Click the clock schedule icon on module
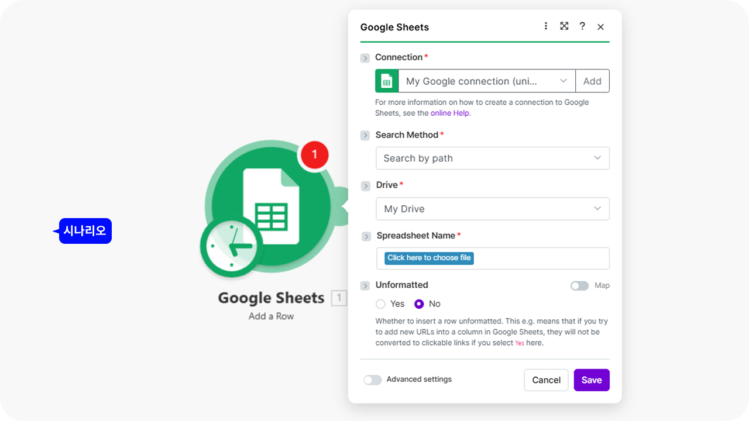749x421 pixels. (231, 247)
